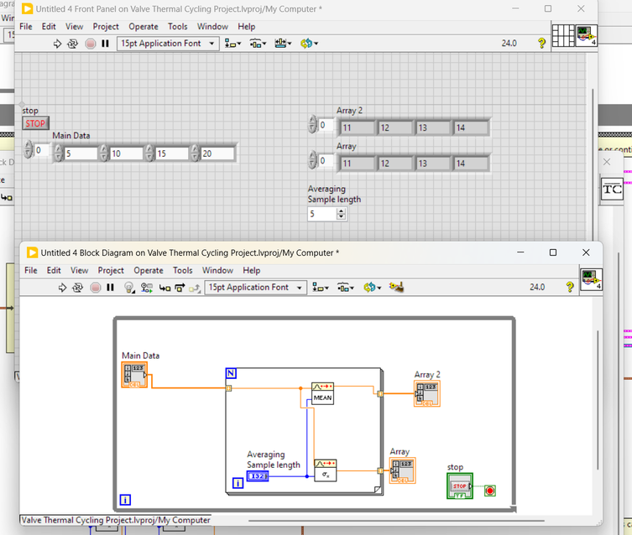Image resolution: width=632 pixels, height=535 pixels.
Task: Open Project menu in Block Diagram window
Action: [111, 271]
